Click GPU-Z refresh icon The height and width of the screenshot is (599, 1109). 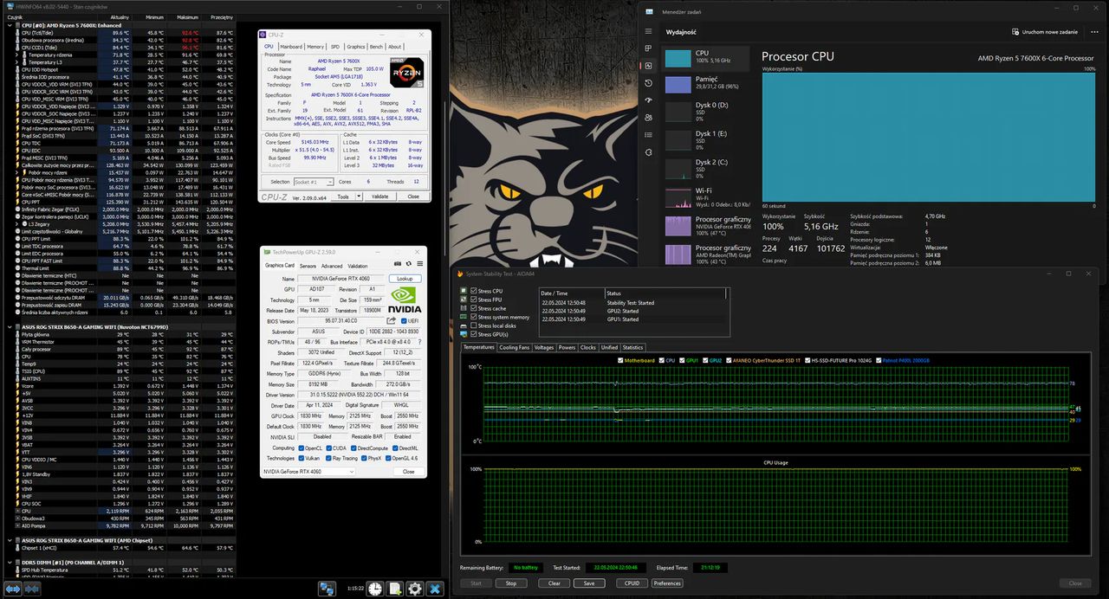[x=409, y=264]
